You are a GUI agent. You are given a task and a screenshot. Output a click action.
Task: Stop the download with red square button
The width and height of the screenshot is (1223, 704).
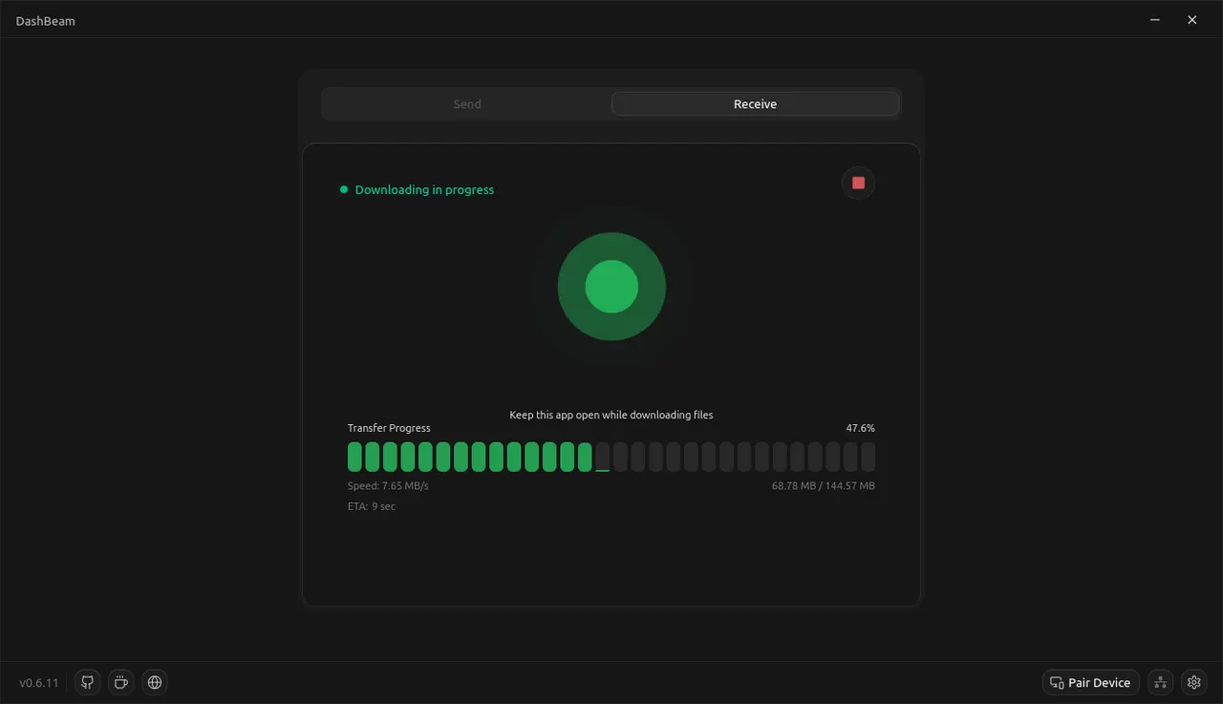point(858,182)
